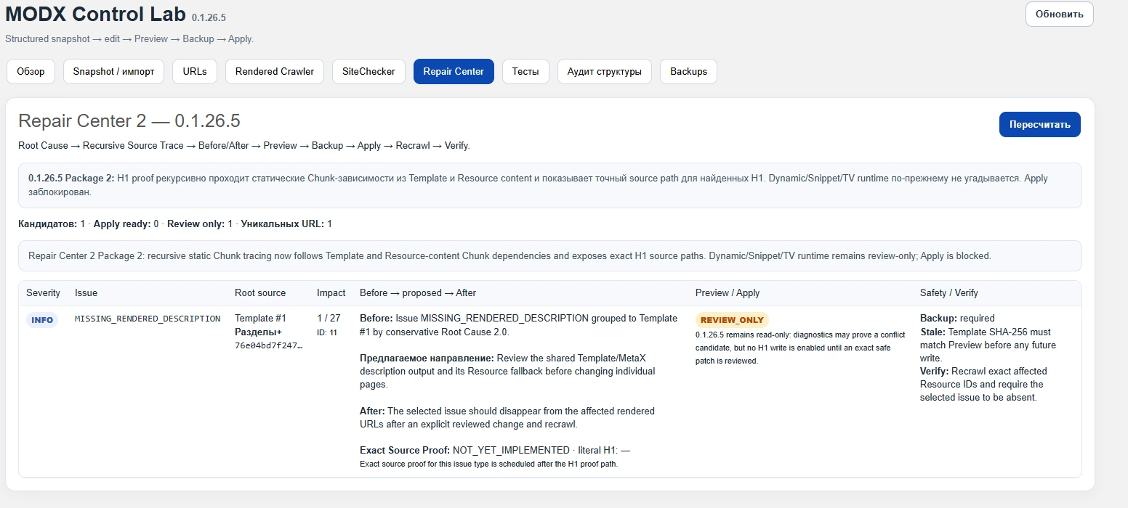Go to the Rendered Crawler tab
1128x508 pixels.
click(x=275, y=72)
